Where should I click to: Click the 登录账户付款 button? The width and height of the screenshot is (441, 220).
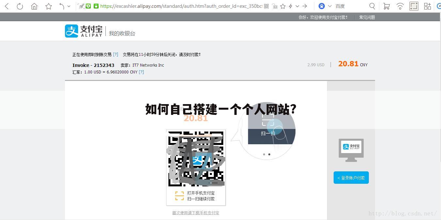click(x=351, y=178)
